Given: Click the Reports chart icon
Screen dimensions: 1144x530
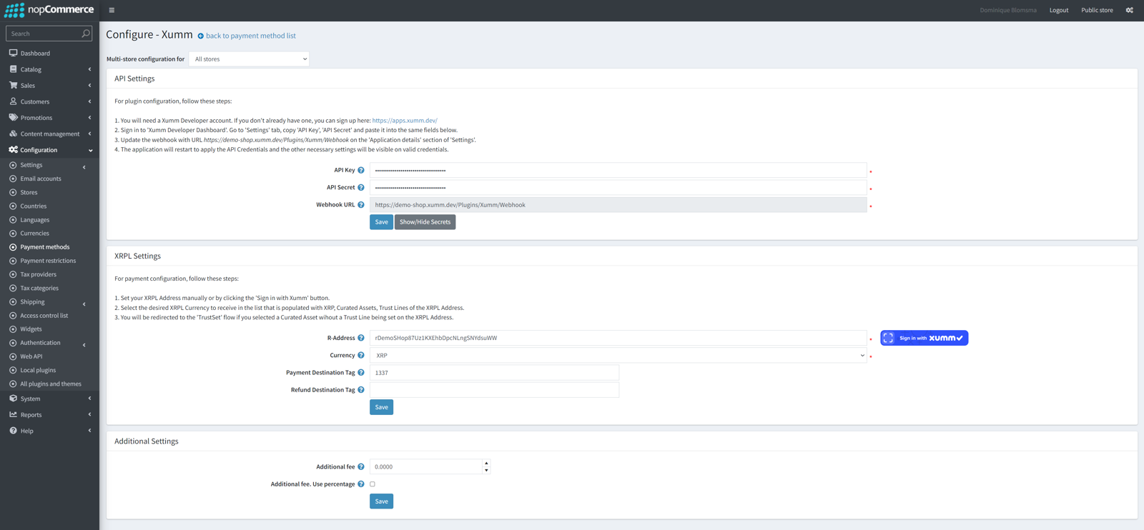Looking at the screenshot, I should [x=13, y=414].
